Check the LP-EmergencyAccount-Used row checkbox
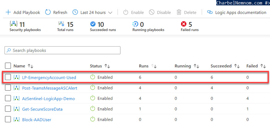Viewport: 270px width, 124px height. (x=8, y=77)
